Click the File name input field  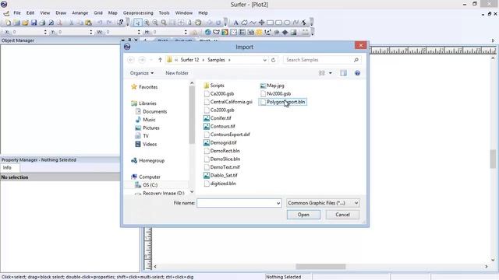point(236,203)
